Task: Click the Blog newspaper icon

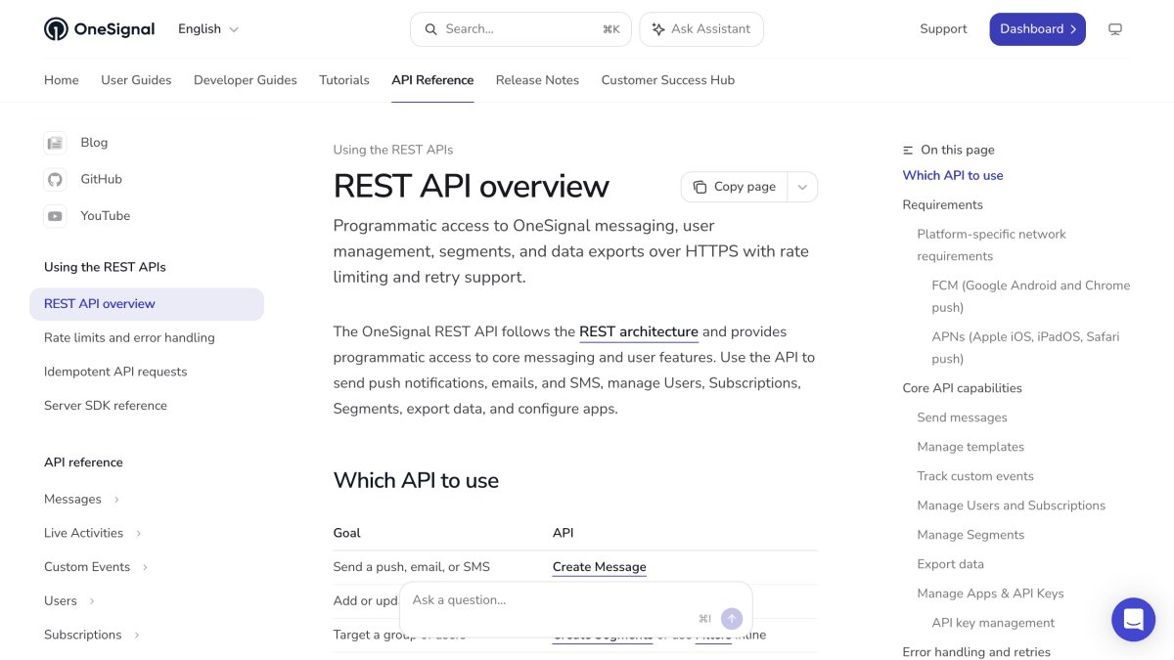Action: pos(55,143)
